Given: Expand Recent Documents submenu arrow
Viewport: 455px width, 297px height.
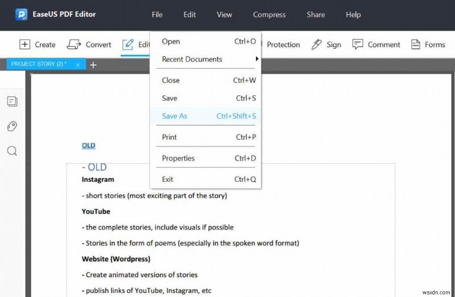Looking at the screenshot, I should point(257,59).
